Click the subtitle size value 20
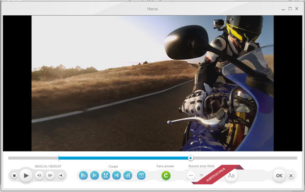Screen dimensions: 305x192 tap(201, 175)
